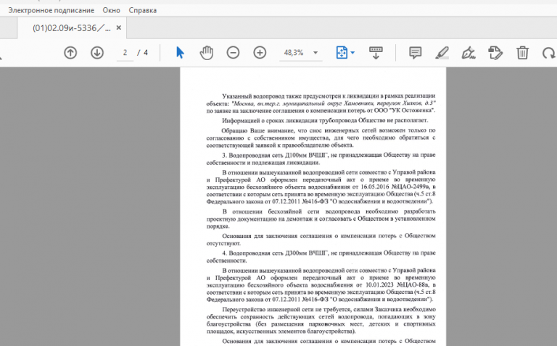Viewport: 557px width, 346px height.
Task: Go to next page with down arrow
Action: [97, 53]
